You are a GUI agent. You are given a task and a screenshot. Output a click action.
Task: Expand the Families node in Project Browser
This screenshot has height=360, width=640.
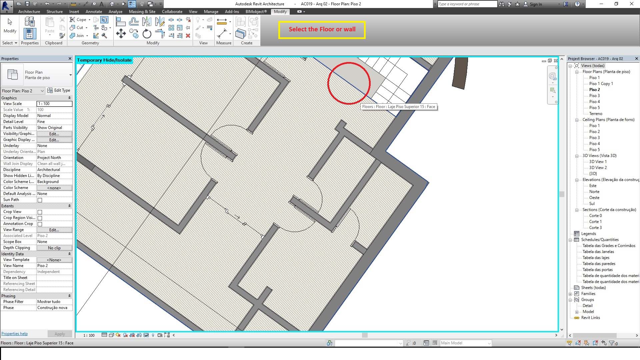coord(570,294)
